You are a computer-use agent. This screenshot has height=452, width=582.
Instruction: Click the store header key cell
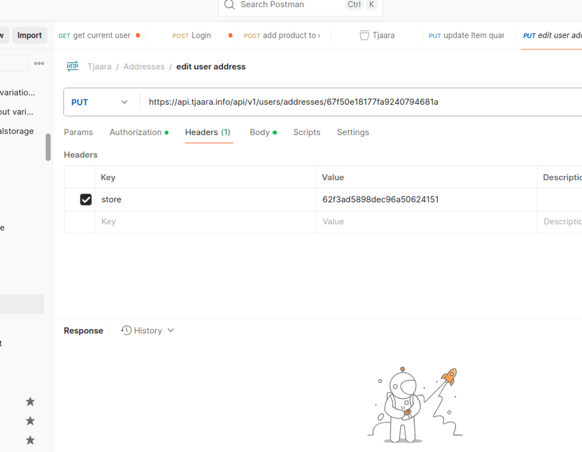(205, 200)
